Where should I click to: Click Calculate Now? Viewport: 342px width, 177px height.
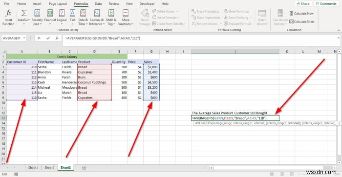(x=301, y=14)
